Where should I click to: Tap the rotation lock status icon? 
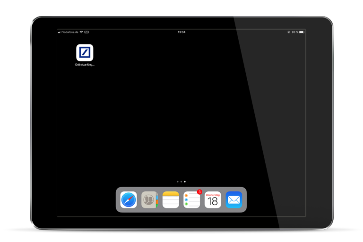coord(289,32)
